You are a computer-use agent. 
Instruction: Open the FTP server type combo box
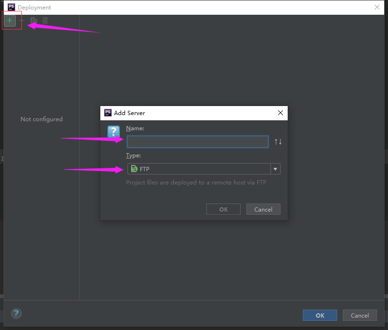pyautogui.click(x=200, y=169)
